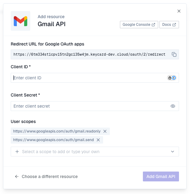The width and height of the screenshot is (190, 194).
Task: Toggle client secret visibility eye
Action: tap(173, 106)
